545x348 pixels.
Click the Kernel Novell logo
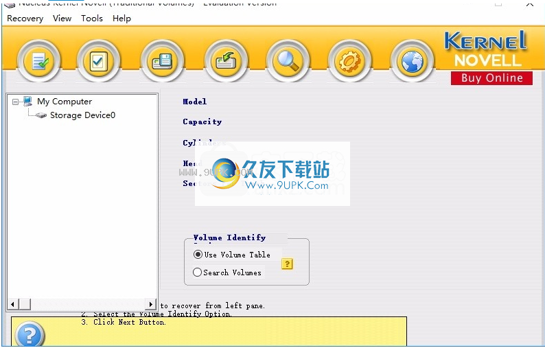tap(486, 49)
